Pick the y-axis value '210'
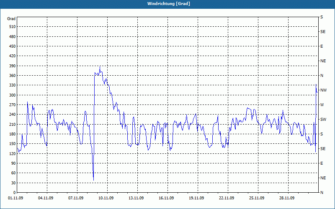Screen dimensions: 335x209 coord(13,124)
